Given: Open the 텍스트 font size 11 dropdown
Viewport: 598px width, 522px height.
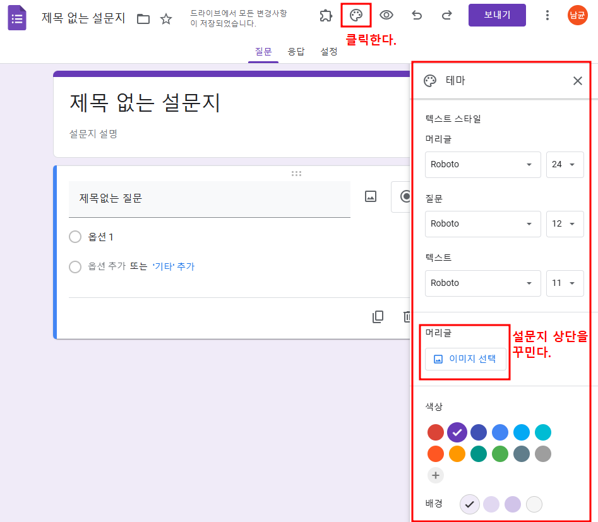Looking at the screenshot, I should [565, 283].
